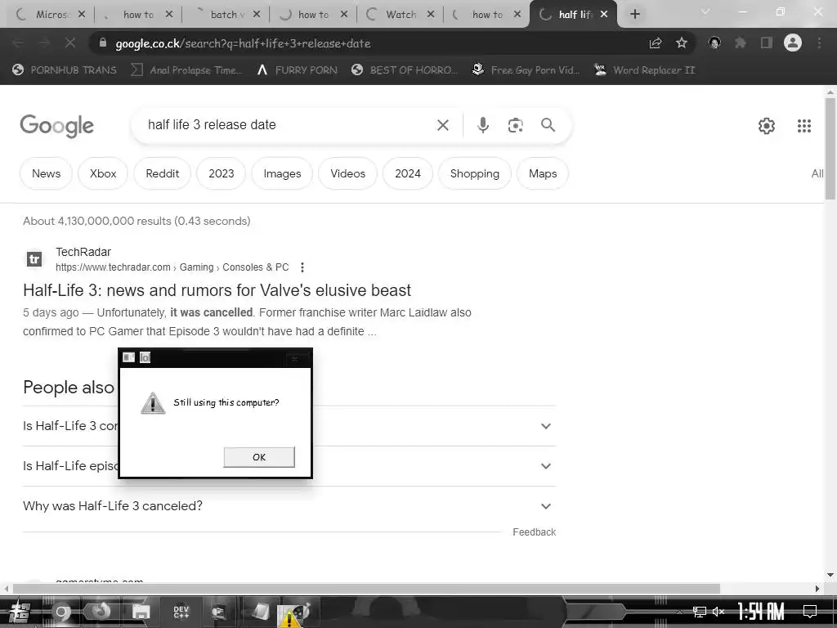Filter results by Xbox
The height and width of the screenshot is (628, 837).
click(102, 173)
